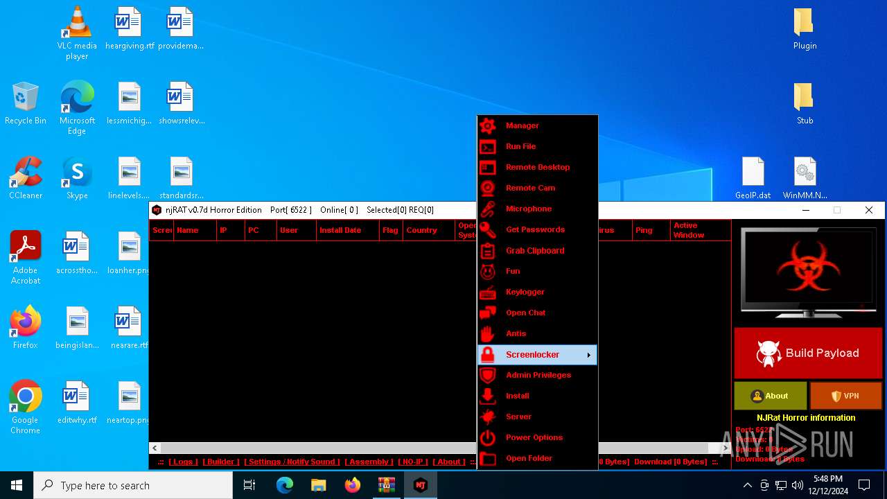Click the VPN button

point(845,396)
